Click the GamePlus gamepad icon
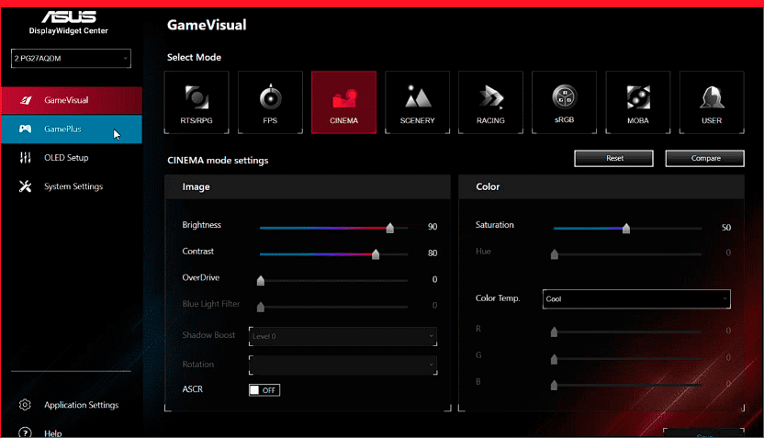Screen dimensions: 764x438 coord(25,129)
